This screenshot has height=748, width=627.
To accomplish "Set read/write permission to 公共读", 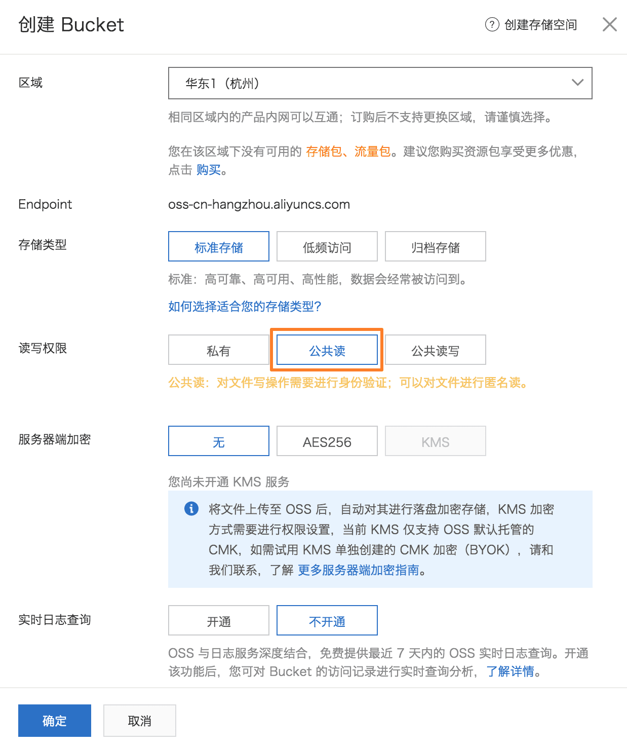I will 327,351.
